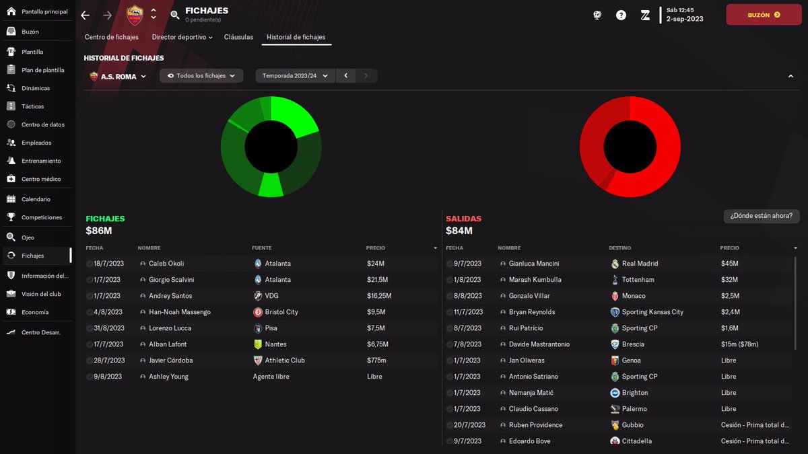Collapse the chart panel with the chevron
Viewport: 808px width, 454px height.
click(x=790, y=77)
